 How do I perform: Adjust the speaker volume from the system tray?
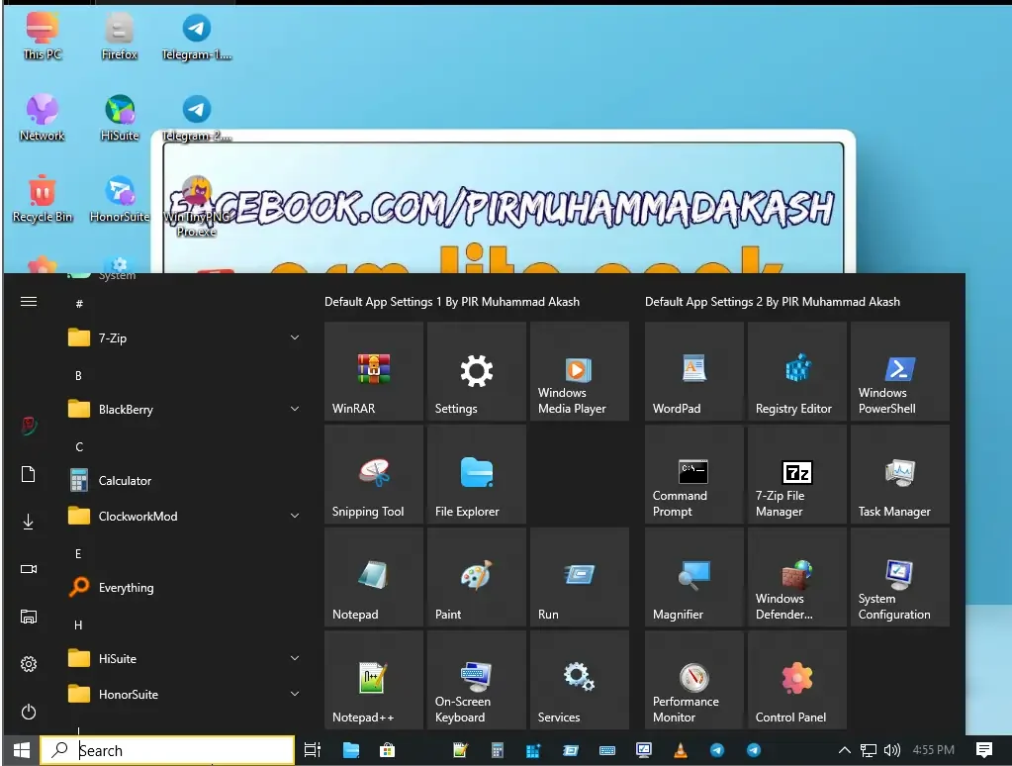pos(893,749)
